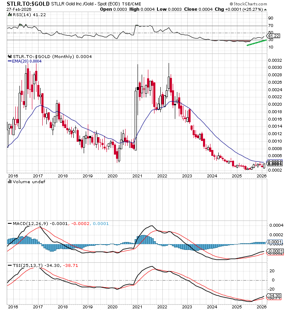This screenshot has height=310, width=290.
Task: Click the MACD histogram 0.0001 value tag
Action: [275, 242]
